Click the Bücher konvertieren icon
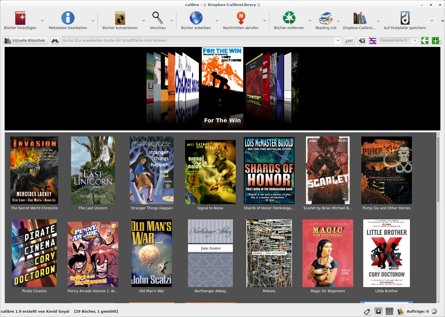 point(120,18)
